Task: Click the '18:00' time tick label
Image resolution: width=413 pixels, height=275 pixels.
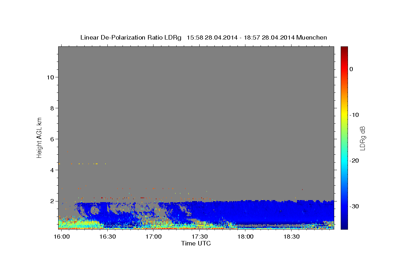Action: pos(246,237)
